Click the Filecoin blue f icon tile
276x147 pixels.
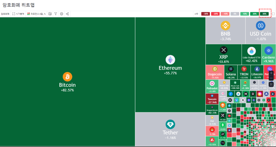231,94
